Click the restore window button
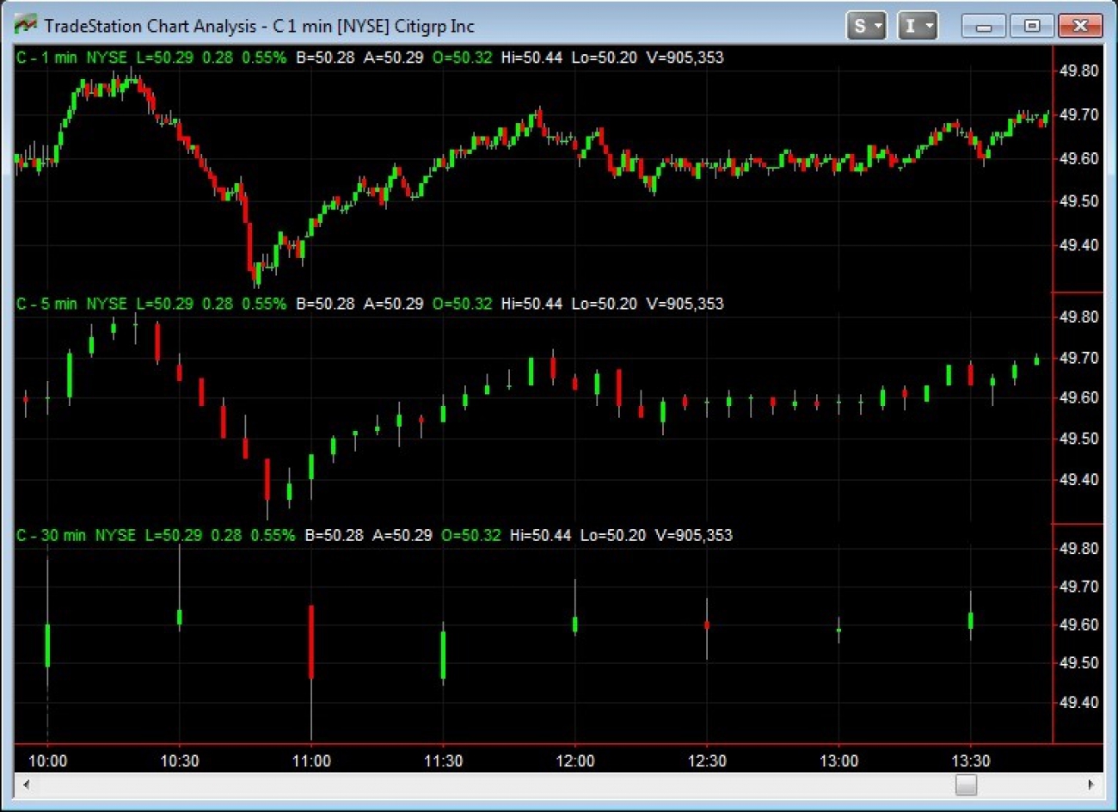 [1030, 26]
